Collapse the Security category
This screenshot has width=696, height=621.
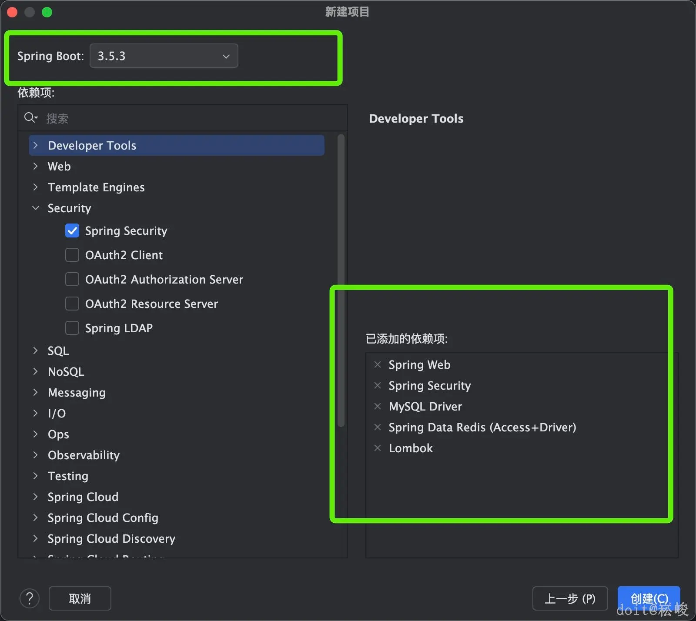36,208
